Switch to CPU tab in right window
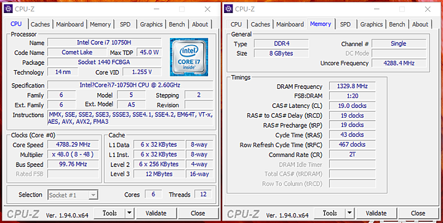443x223 pixels. point(236,25)
